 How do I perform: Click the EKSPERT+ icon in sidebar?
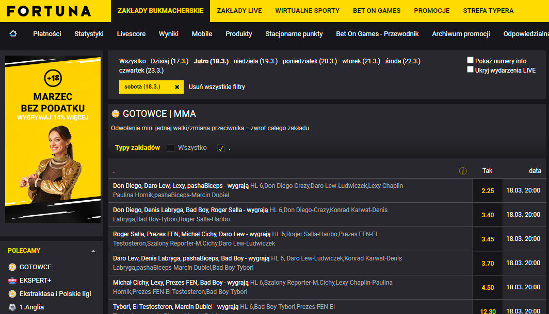12,281
